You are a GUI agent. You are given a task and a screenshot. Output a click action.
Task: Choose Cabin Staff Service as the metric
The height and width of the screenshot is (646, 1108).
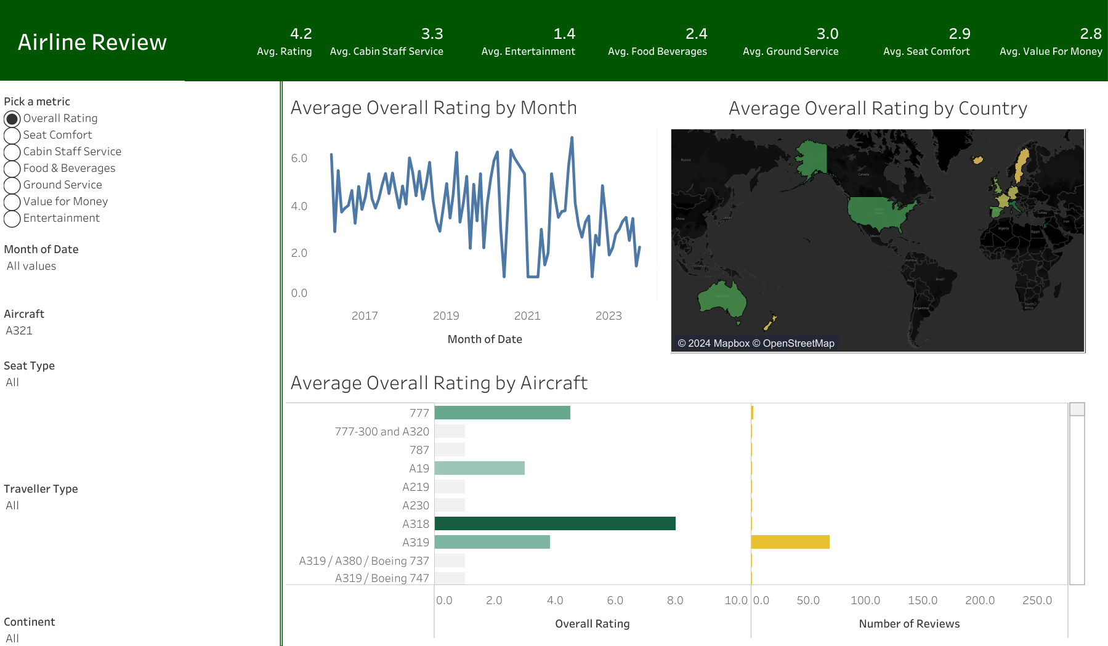12,151
